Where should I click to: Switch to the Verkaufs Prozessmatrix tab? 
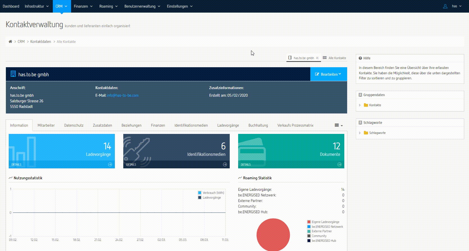295,125
